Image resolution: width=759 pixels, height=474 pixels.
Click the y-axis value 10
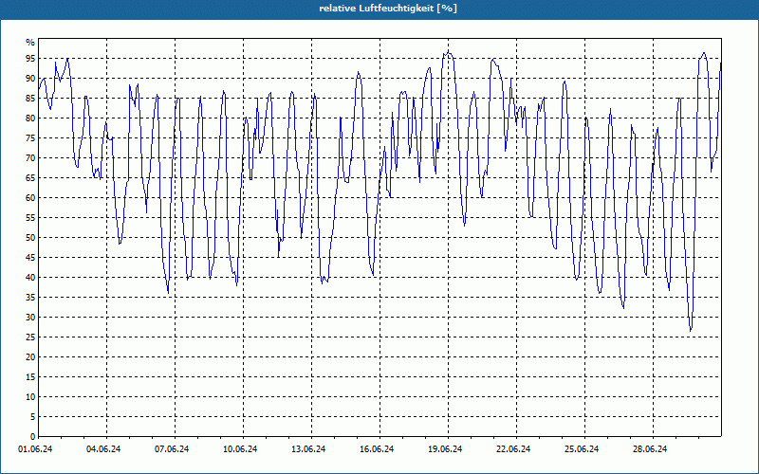30,397
